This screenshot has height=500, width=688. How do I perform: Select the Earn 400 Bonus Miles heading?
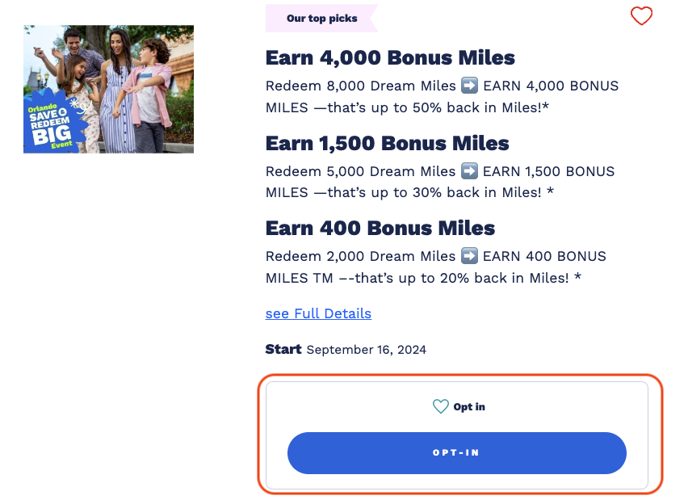[x=380, y=229]
